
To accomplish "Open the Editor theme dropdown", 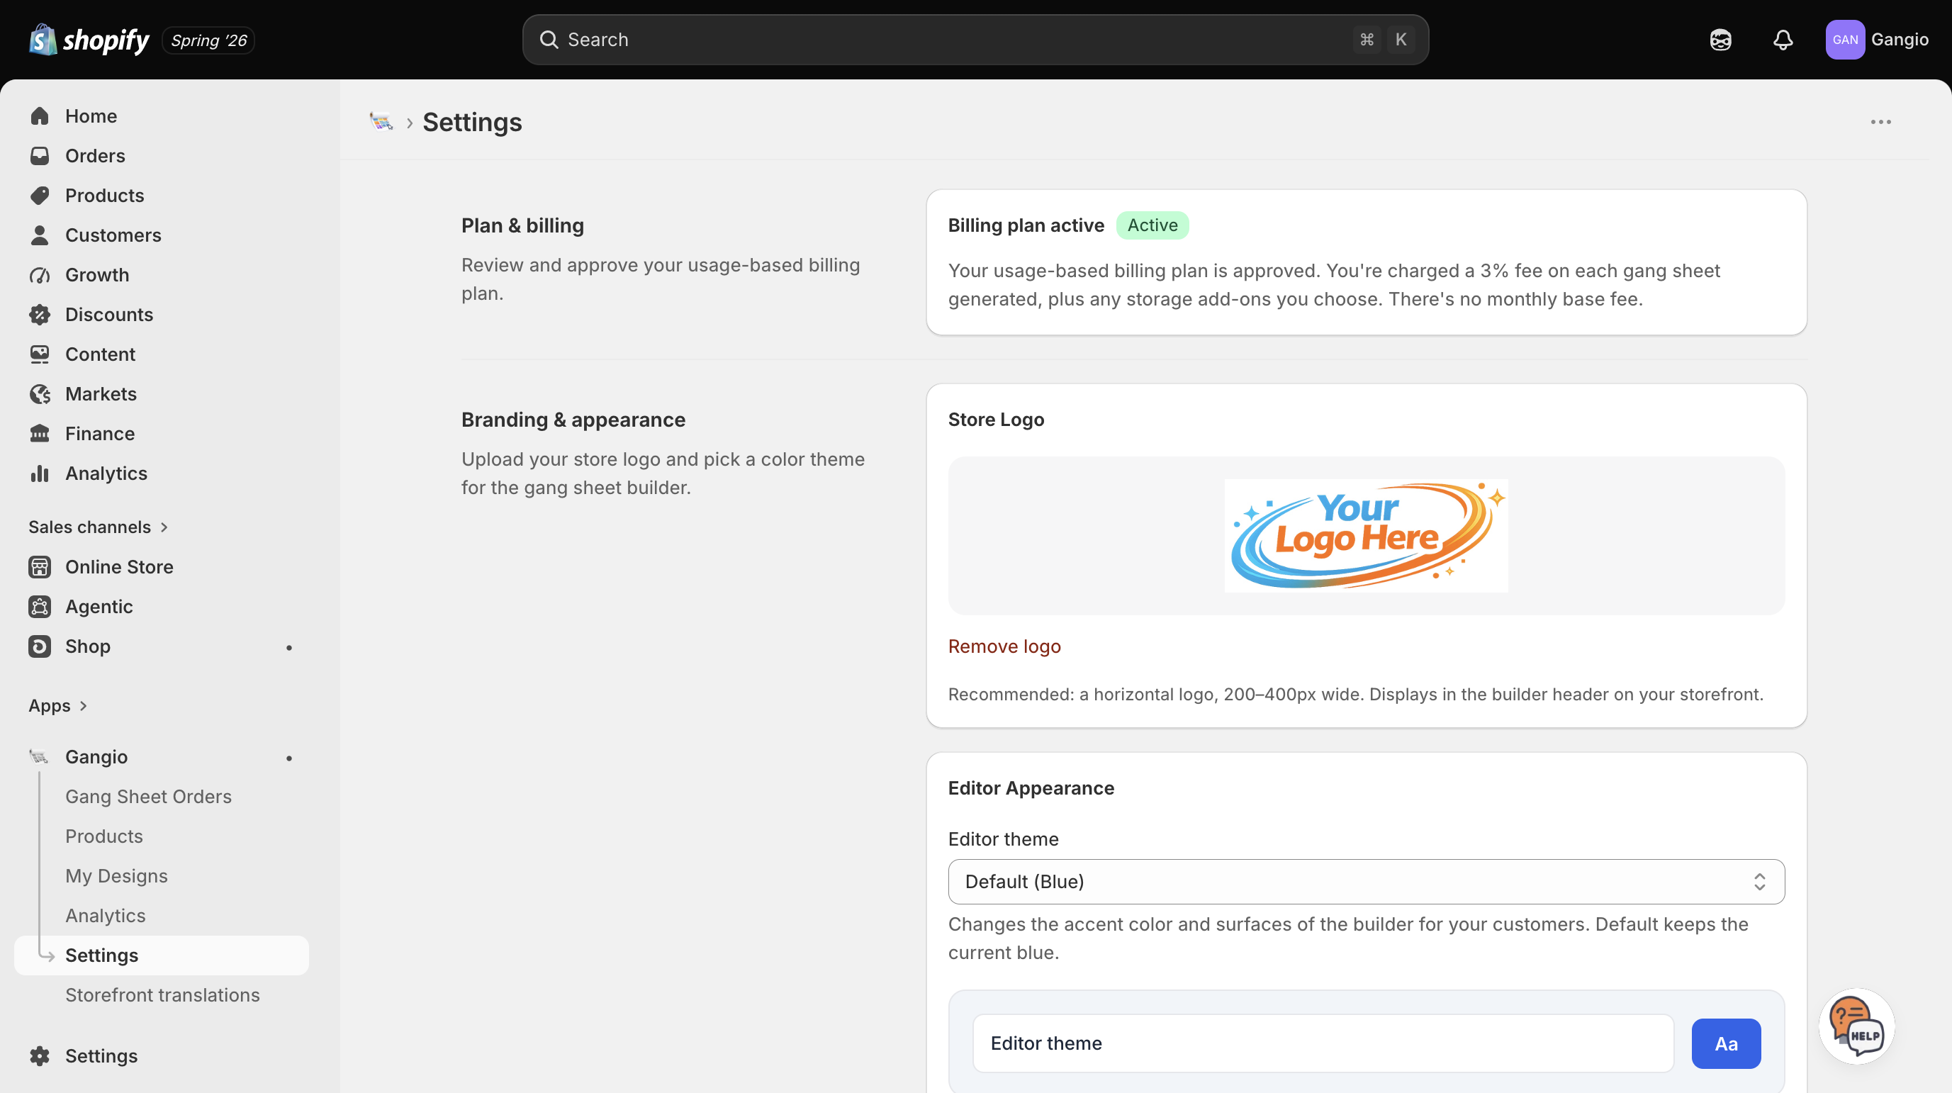I will point(1366,882).
